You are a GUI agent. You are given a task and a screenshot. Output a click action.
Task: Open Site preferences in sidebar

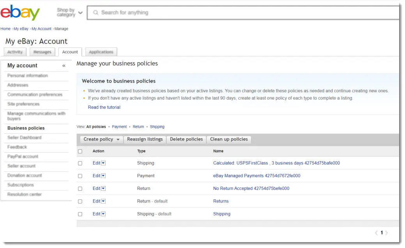23,104
